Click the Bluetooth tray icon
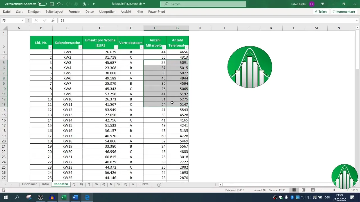The image size is (360, 202). click(292, 198)
